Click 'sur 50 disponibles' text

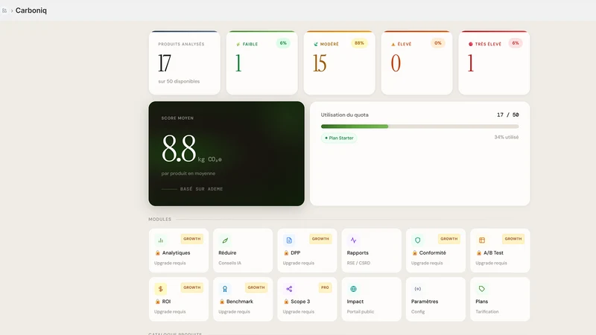(x=179, y=81)
